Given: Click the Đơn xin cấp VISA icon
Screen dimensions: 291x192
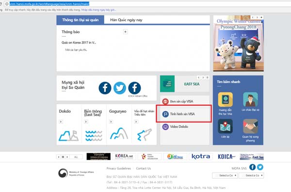Looking at the screenshot, I should [x=165, y=102].
